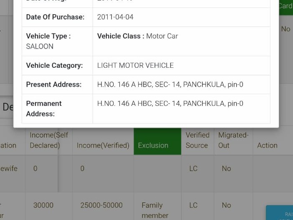Select the LIGHT MOTOR VEHICLE category value
The height and width of the screenshot is (220, 293).
(x=135, y=66)
